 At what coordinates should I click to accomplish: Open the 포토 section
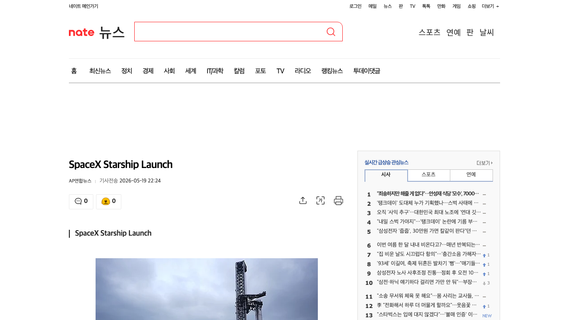(260, 71)
